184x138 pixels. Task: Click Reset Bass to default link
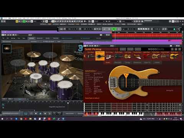[92, 98]
